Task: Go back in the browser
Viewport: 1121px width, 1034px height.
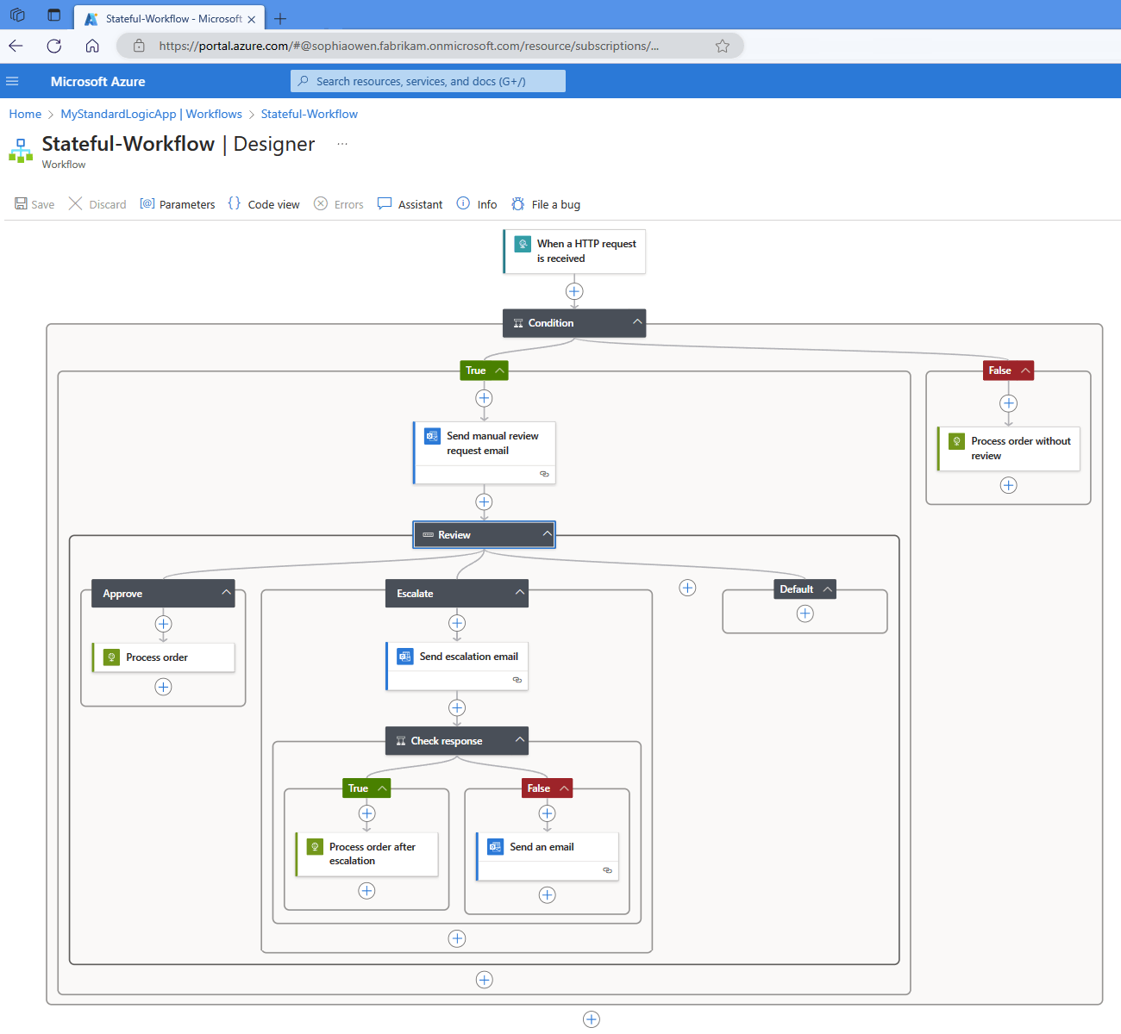Action: tap(16, 46)
